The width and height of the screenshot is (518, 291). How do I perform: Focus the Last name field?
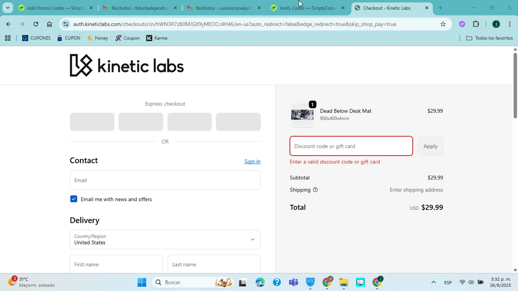(x=214, y=264)
